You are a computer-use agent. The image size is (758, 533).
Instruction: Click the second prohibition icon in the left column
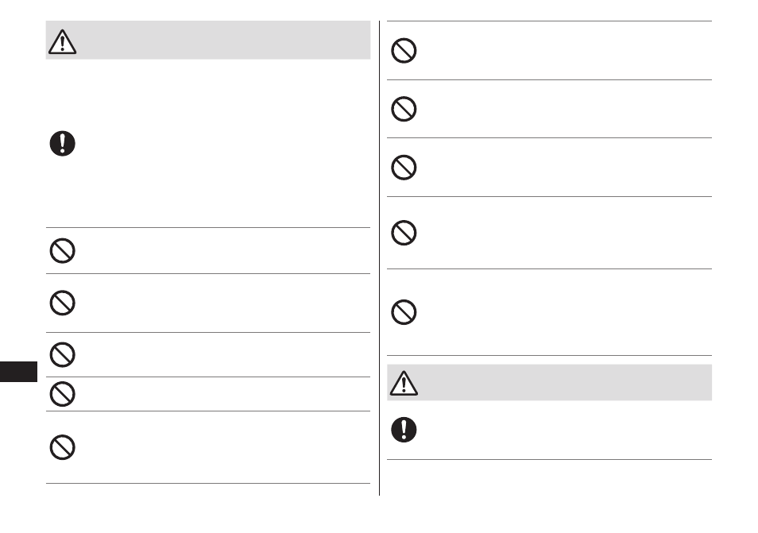coord(62,303)
